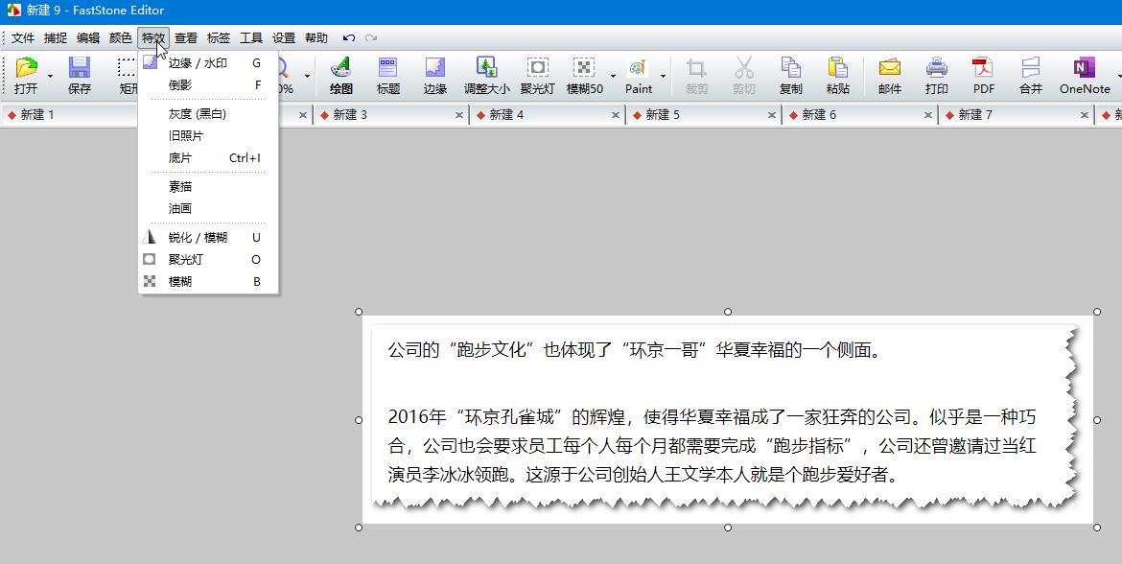This screenshot has width=1122, height=564.
Task: Expand the 打开 (Open) dropdown arrow
Action: (50, 75)
